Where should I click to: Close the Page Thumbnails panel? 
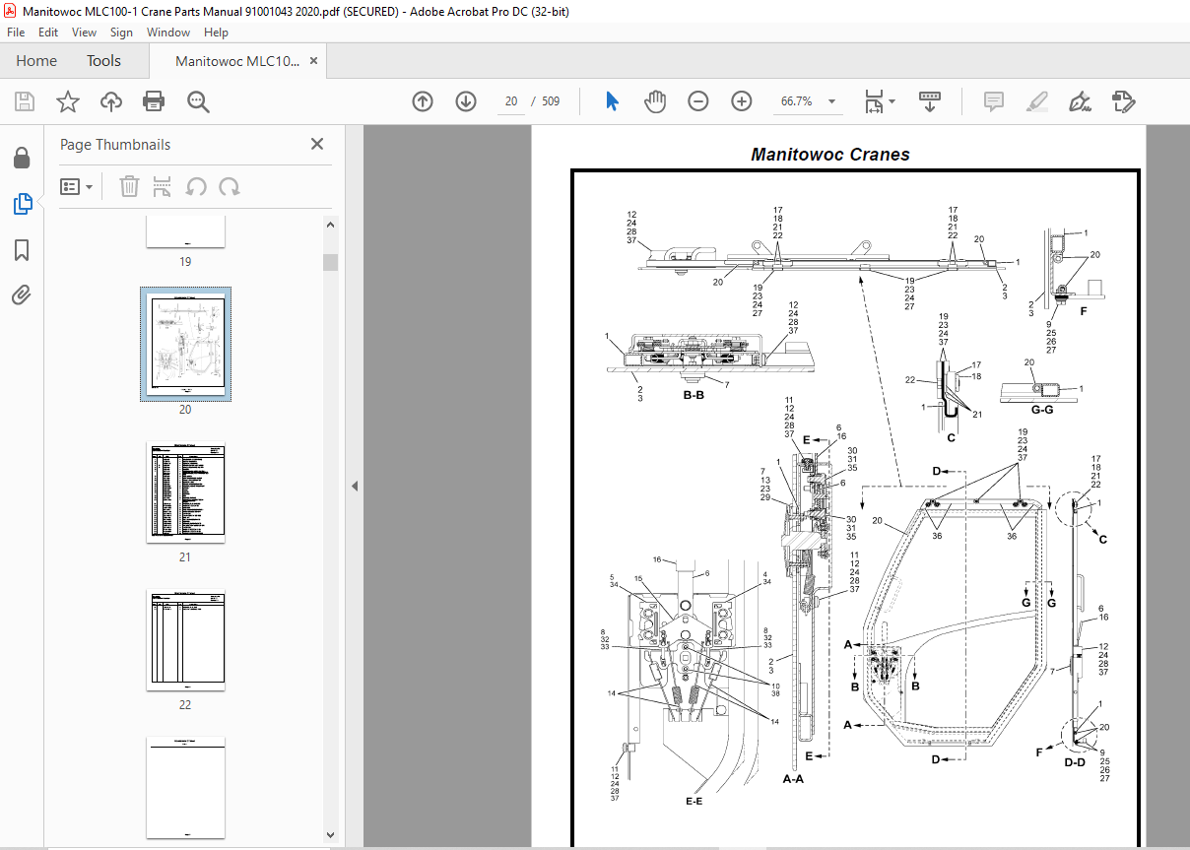tap(317, 144)
